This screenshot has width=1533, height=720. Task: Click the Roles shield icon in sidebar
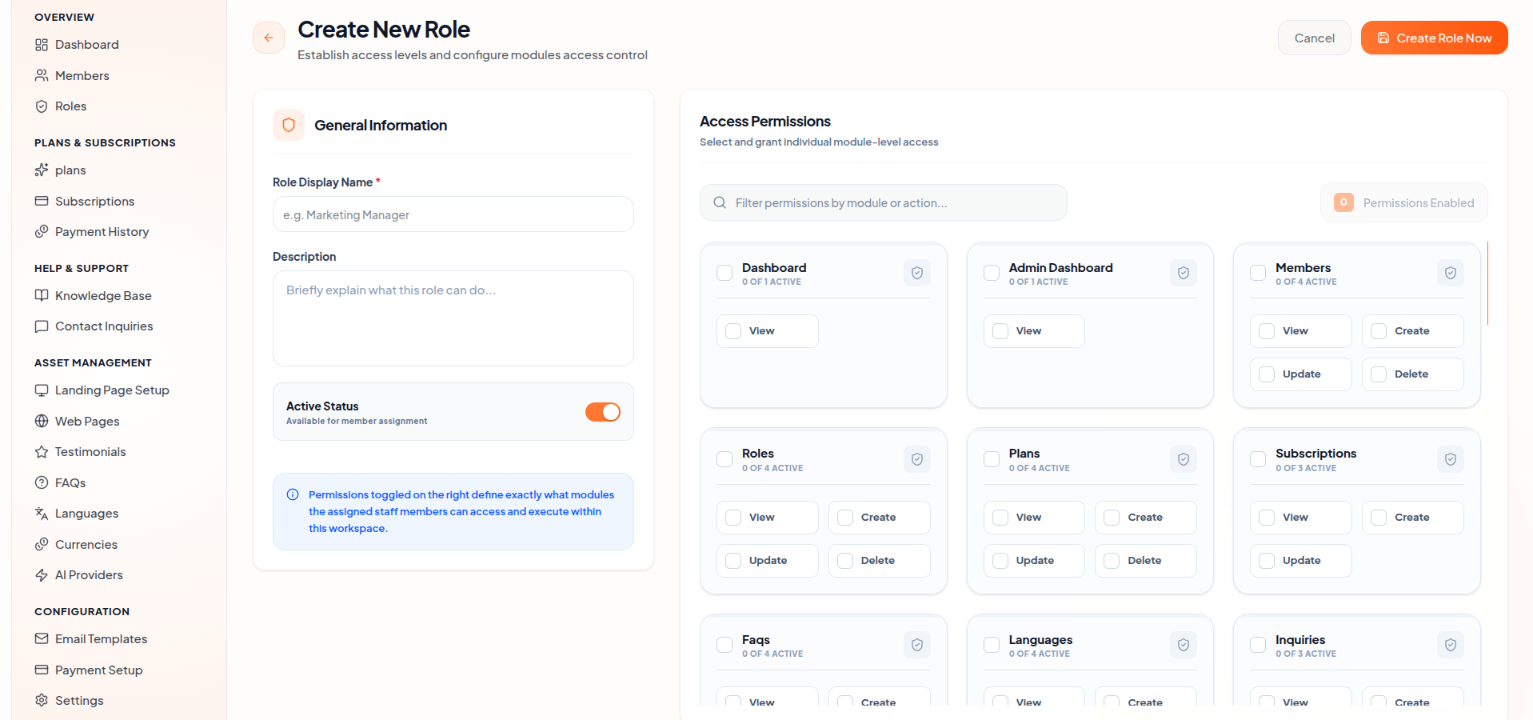click(42, 106)
